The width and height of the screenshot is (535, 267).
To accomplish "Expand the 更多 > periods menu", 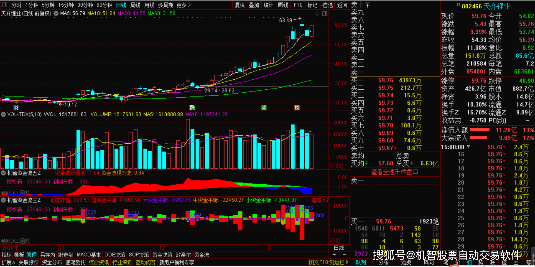I will pos(184,5).
